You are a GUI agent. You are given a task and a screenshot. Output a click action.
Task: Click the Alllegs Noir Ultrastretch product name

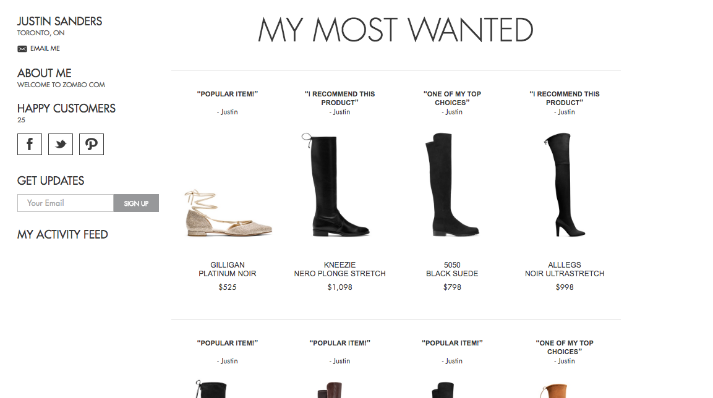565,269
